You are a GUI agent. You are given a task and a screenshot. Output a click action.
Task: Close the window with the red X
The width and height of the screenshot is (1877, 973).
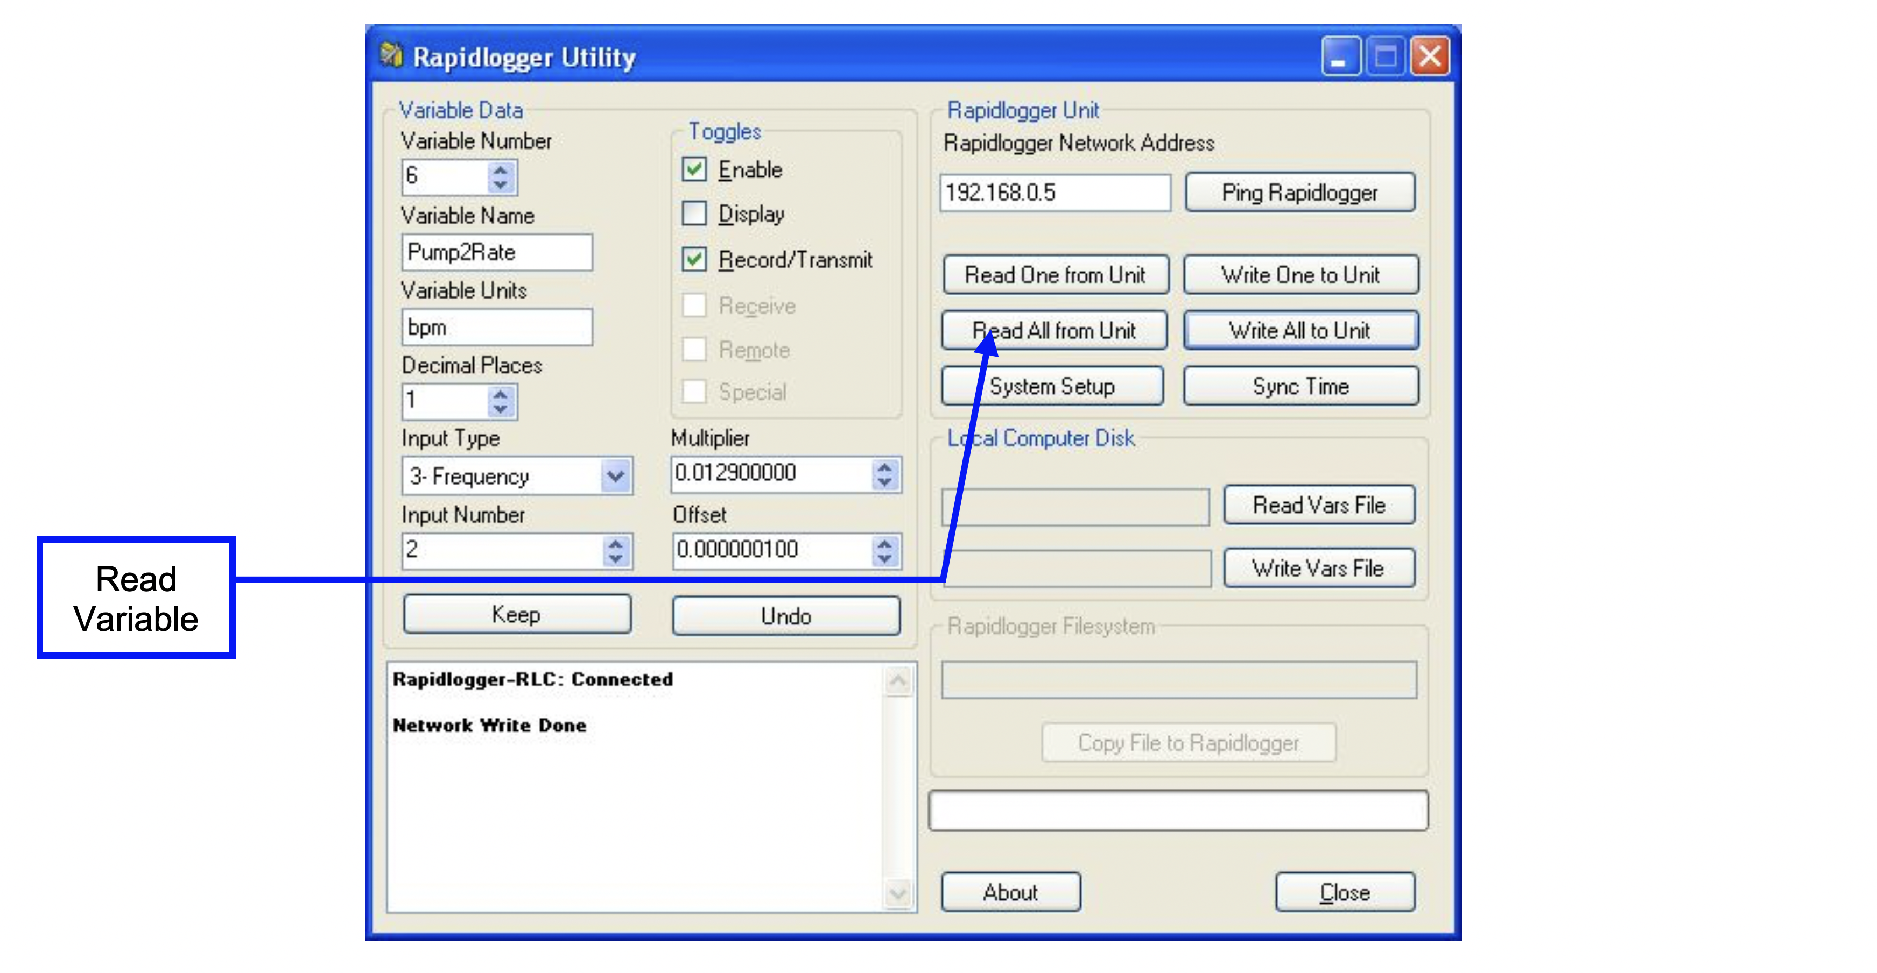(1430, 56)
